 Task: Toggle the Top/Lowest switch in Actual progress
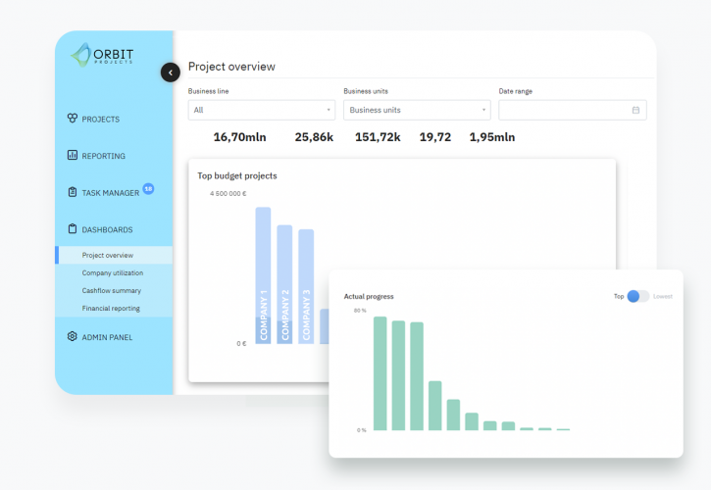(x=638, y=296)
